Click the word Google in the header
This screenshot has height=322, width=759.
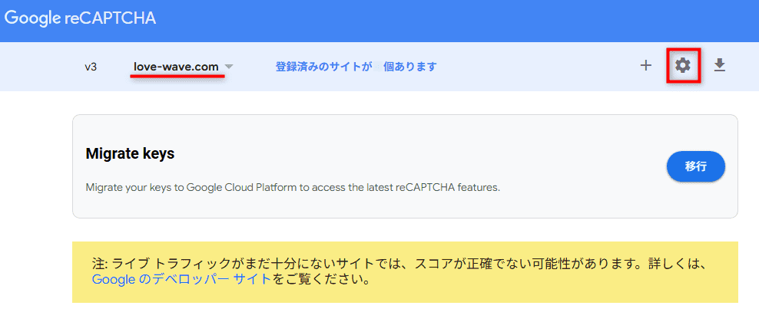(32, 18)
